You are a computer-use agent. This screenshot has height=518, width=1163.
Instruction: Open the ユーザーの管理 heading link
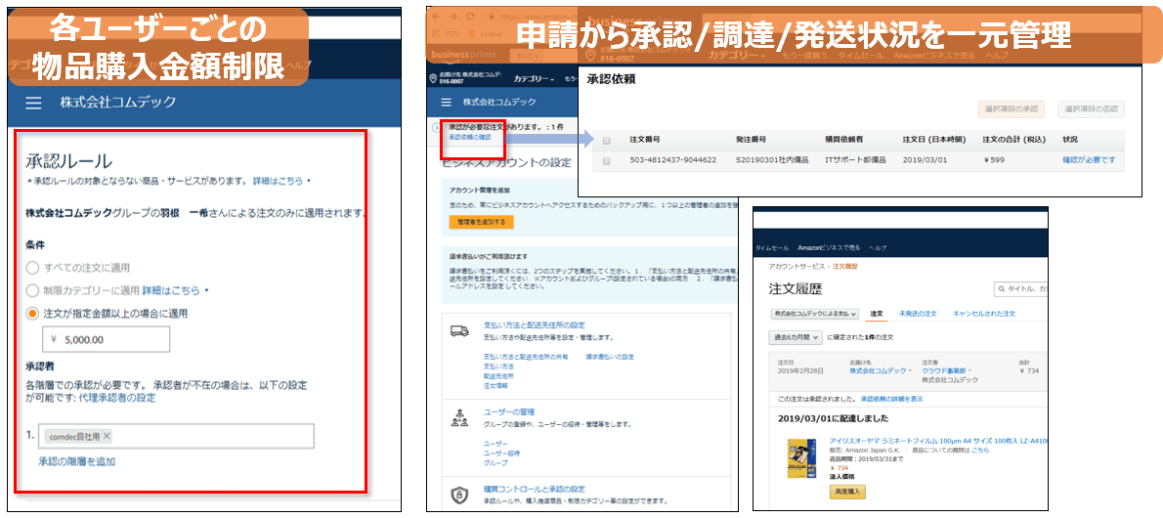(508, 411)
